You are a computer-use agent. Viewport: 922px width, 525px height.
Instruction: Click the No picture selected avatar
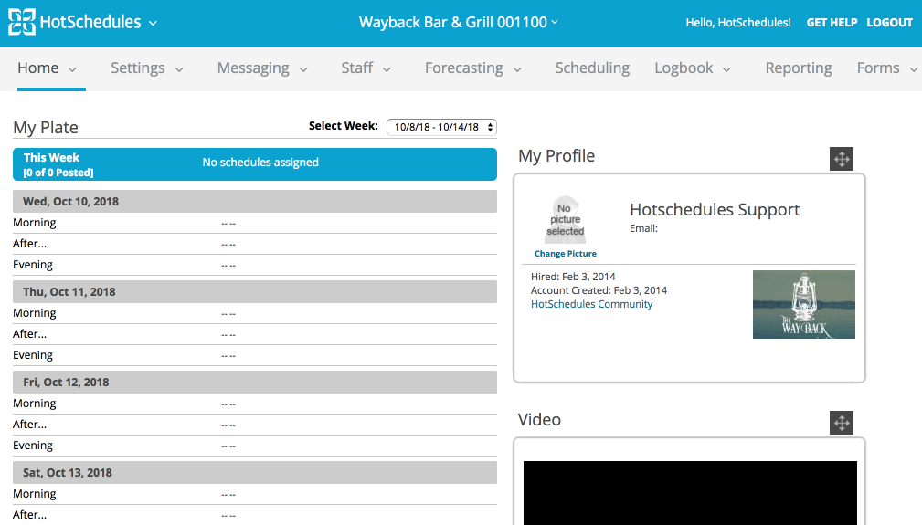[565, 220]
